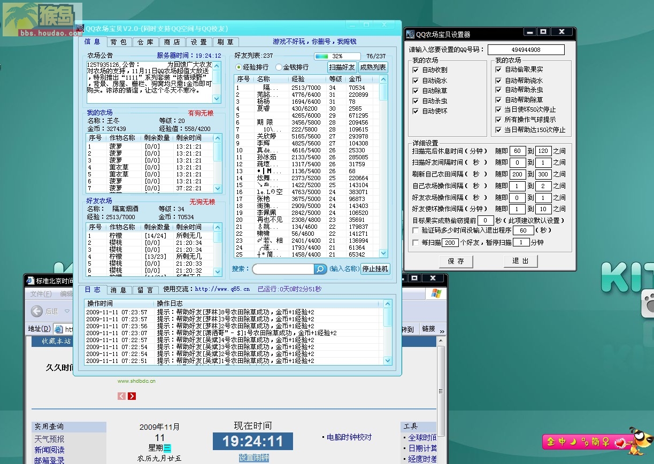Disable the 自动杀虫 option

click(x=416, y=101)
